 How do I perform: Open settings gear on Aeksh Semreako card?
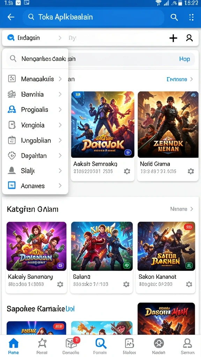pos(127,171)
